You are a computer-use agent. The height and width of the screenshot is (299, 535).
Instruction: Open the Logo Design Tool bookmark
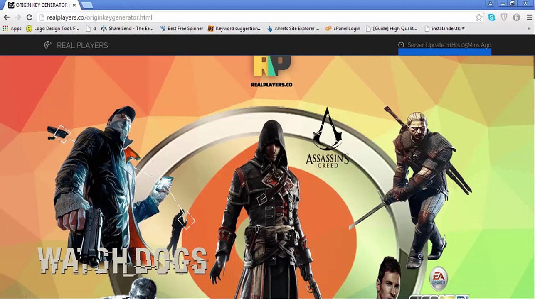(52, 29)
